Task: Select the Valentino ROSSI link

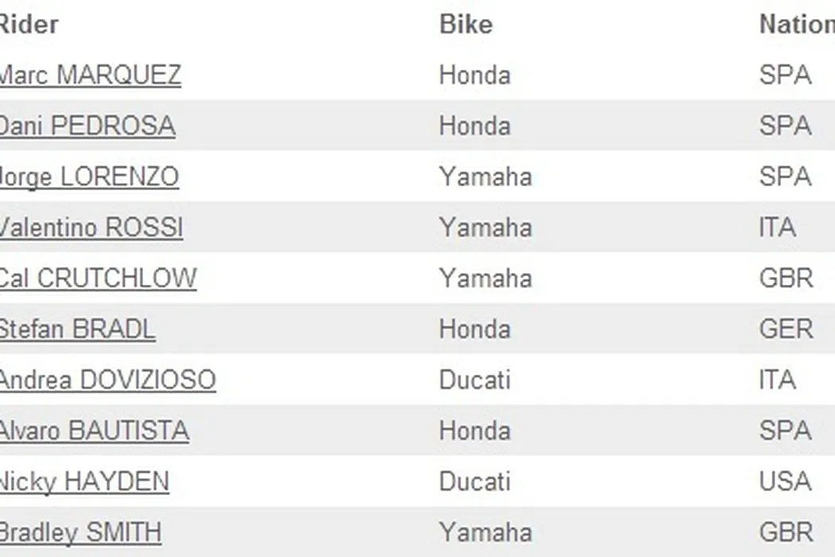Action: (x=91, y=228)
